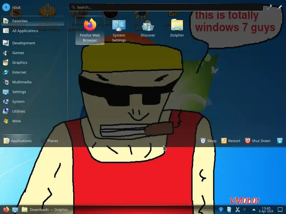The image size is (286, 214).
Task: Open the Utilities category
Action: click(x=33, y=111)
